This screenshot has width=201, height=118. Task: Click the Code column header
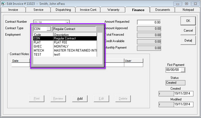point(43,34)
